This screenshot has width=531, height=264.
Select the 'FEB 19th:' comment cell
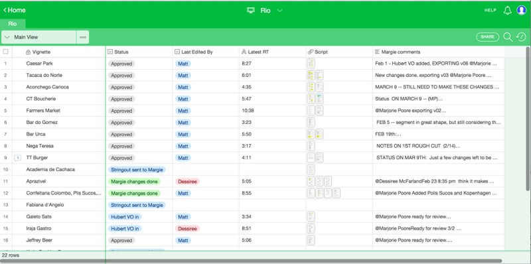pyautogui.click(x=439, y=134)
